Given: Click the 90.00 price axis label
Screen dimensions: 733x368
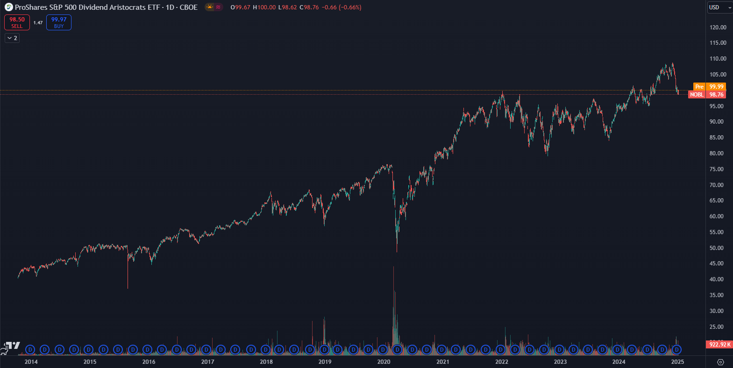Looking at the screenshot, I should click(716, 122).
